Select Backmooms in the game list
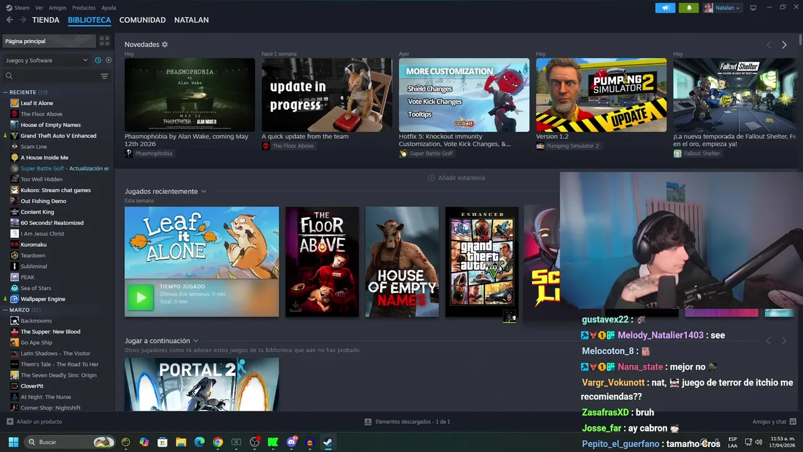Screen dimensions: 803x452 click(x=36, y=321)
